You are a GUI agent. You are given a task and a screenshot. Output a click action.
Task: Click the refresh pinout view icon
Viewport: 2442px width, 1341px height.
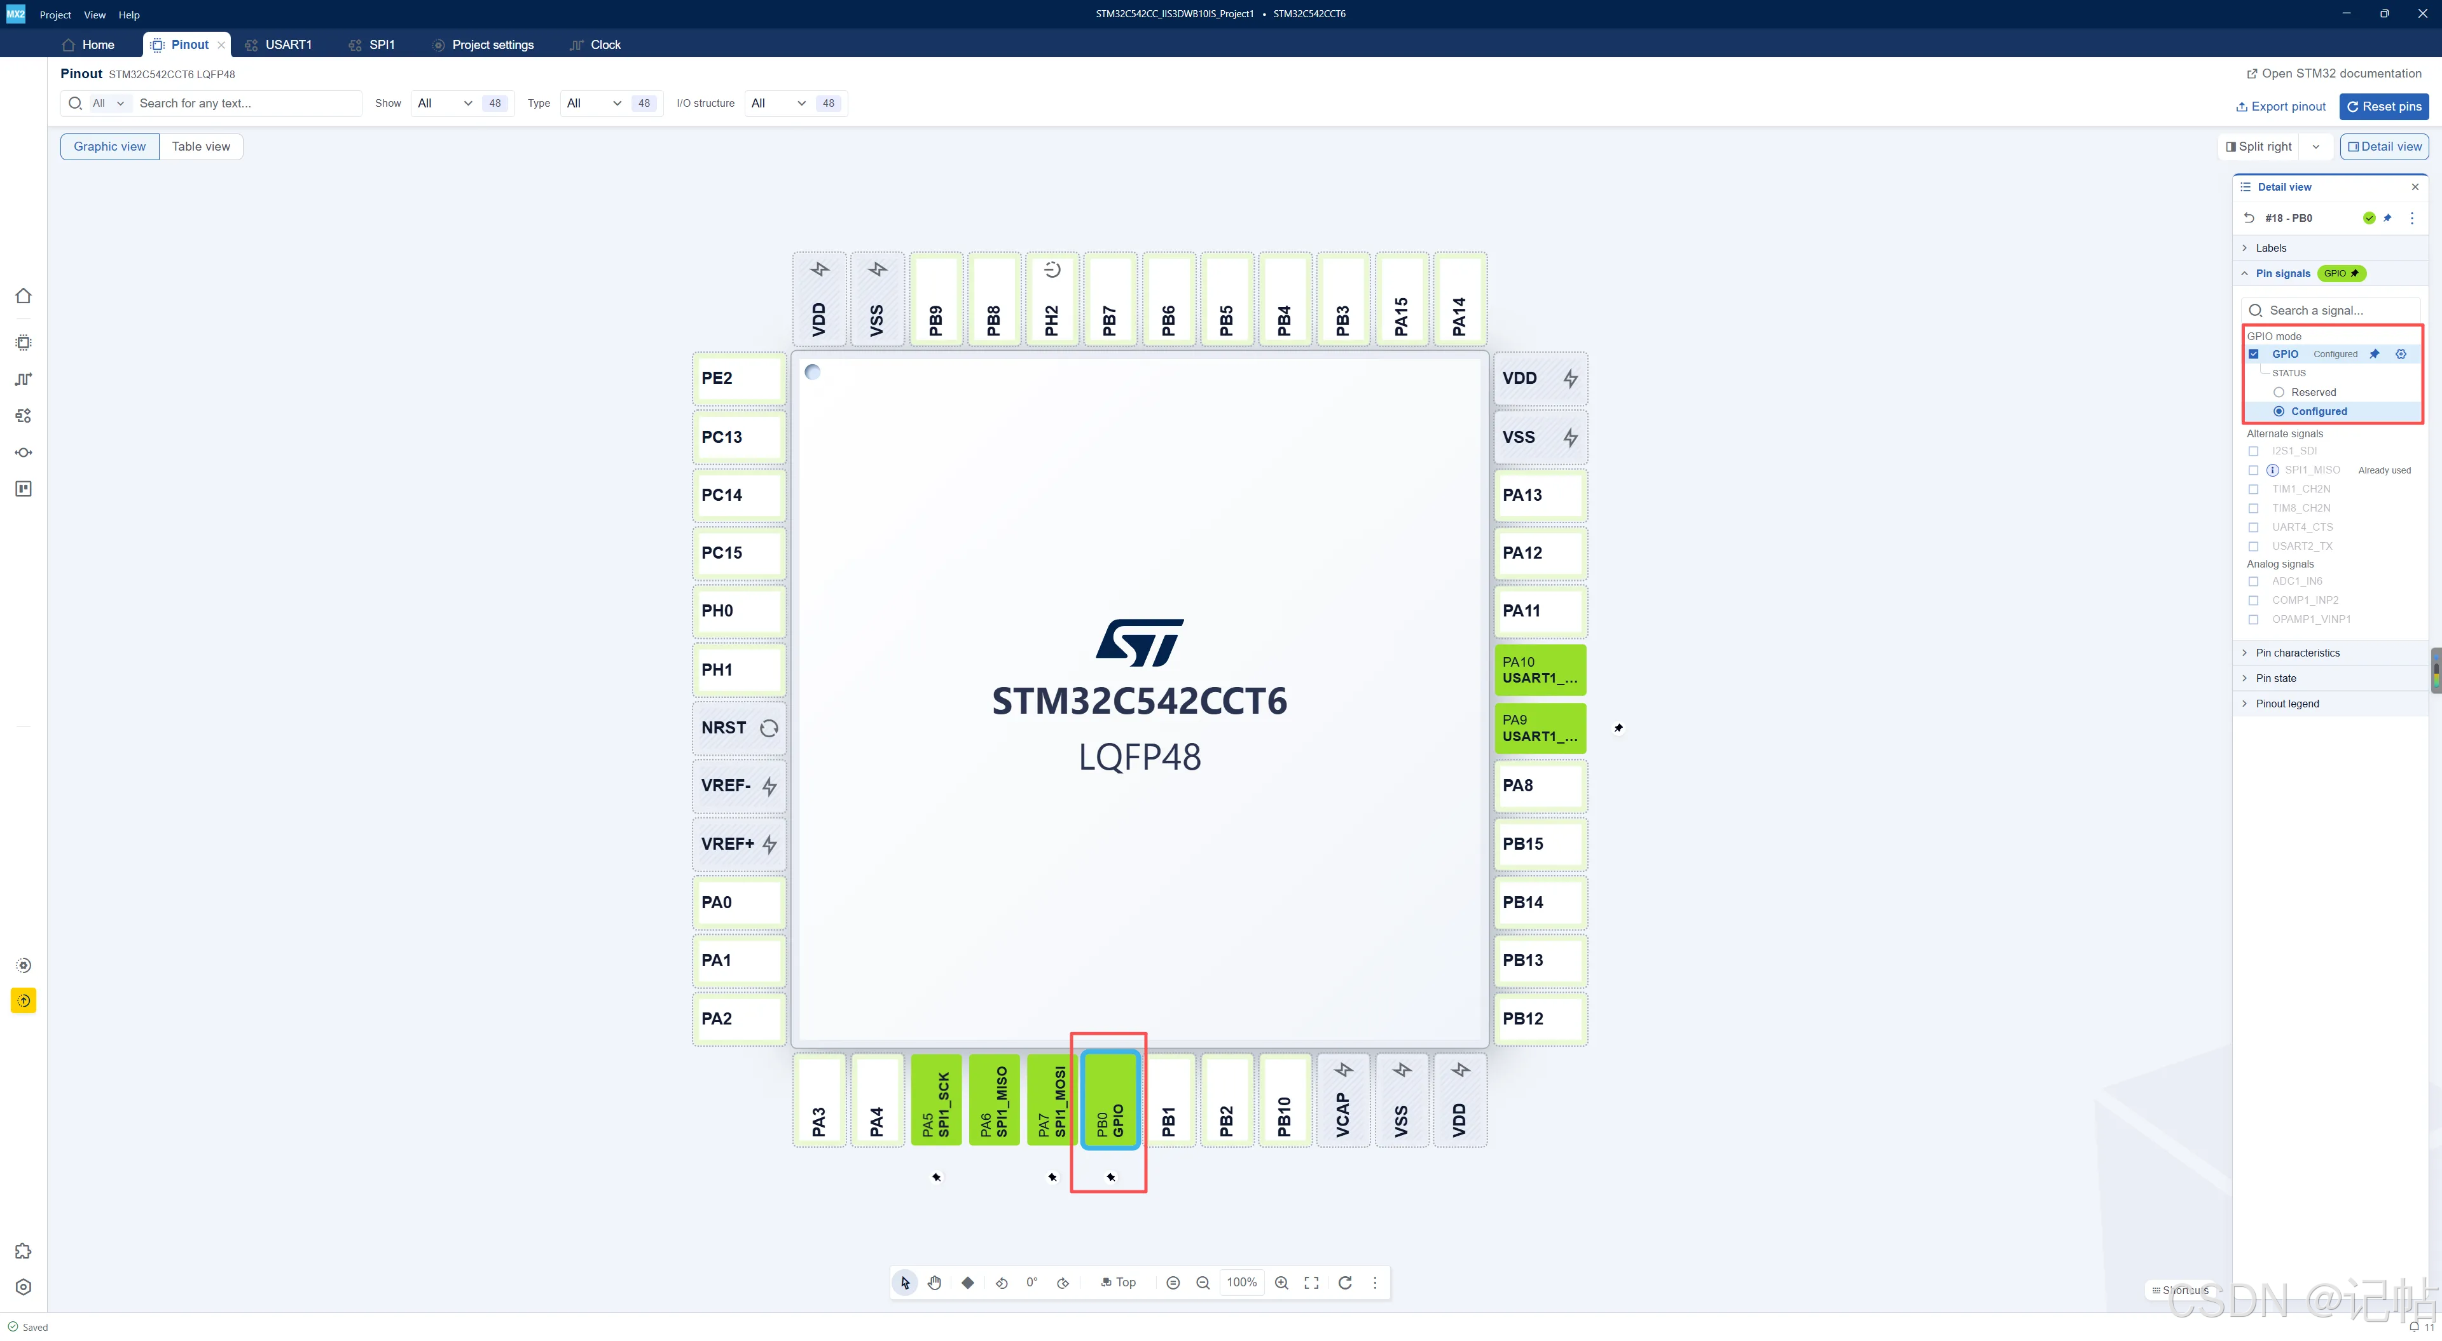pos(1344,1283)
